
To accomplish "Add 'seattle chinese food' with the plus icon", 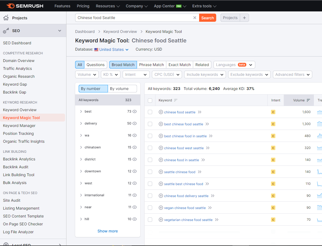I will coord(161,172).
